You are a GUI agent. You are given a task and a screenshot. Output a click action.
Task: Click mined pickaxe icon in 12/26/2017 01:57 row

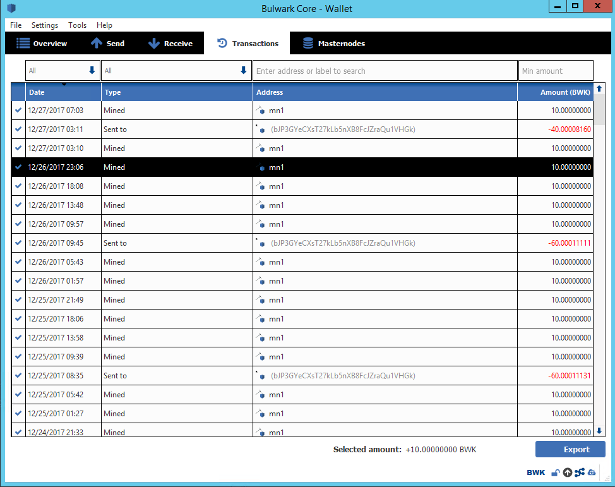pos(260,281)
